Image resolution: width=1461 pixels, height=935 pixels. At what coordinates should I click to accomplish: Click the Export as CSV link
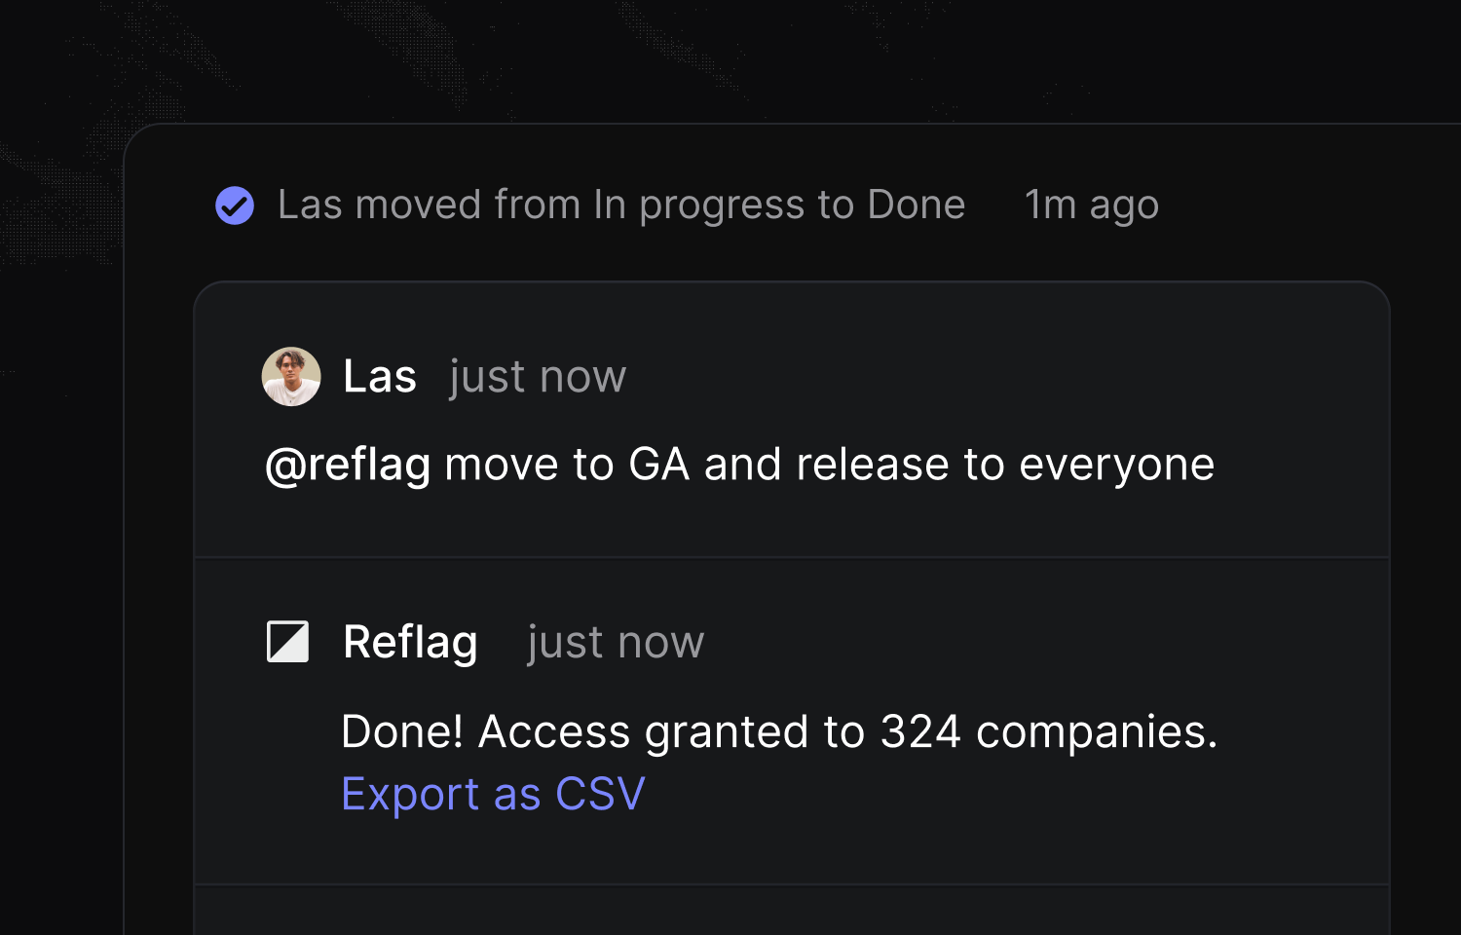point(493,793)
